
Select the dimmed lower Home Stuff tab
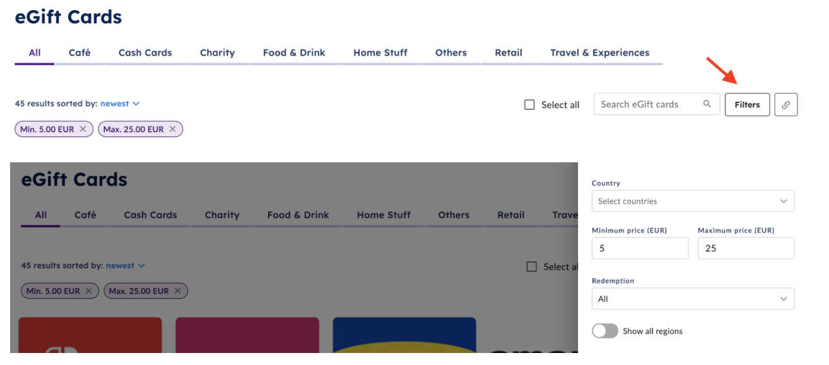(x=384, y=215)
